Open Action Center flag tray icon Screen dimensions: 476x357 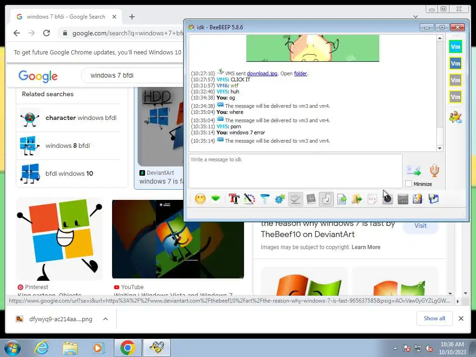tap(407, 348)
